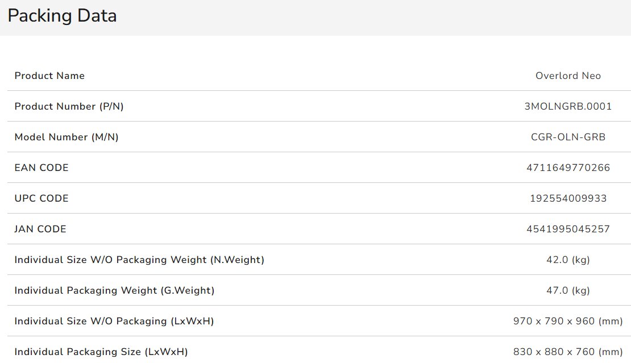631x363 pixels.
Task: Select the UPC value 192554009933
Action: 568,198
